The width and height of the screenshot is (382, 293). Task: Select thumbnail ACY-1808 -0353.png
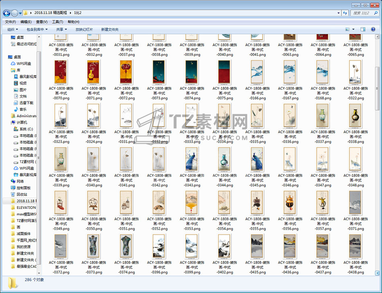(x=192, y=203)
